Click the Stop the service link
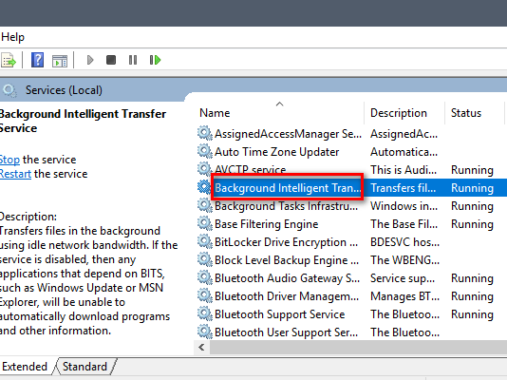The height and width of the screenshot is (380, 507). tap(9, 160)
